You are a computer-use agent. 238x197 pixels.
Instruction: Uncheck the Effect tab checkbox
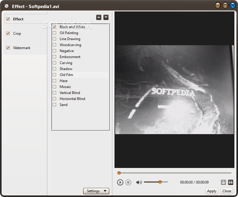[8, 19]
